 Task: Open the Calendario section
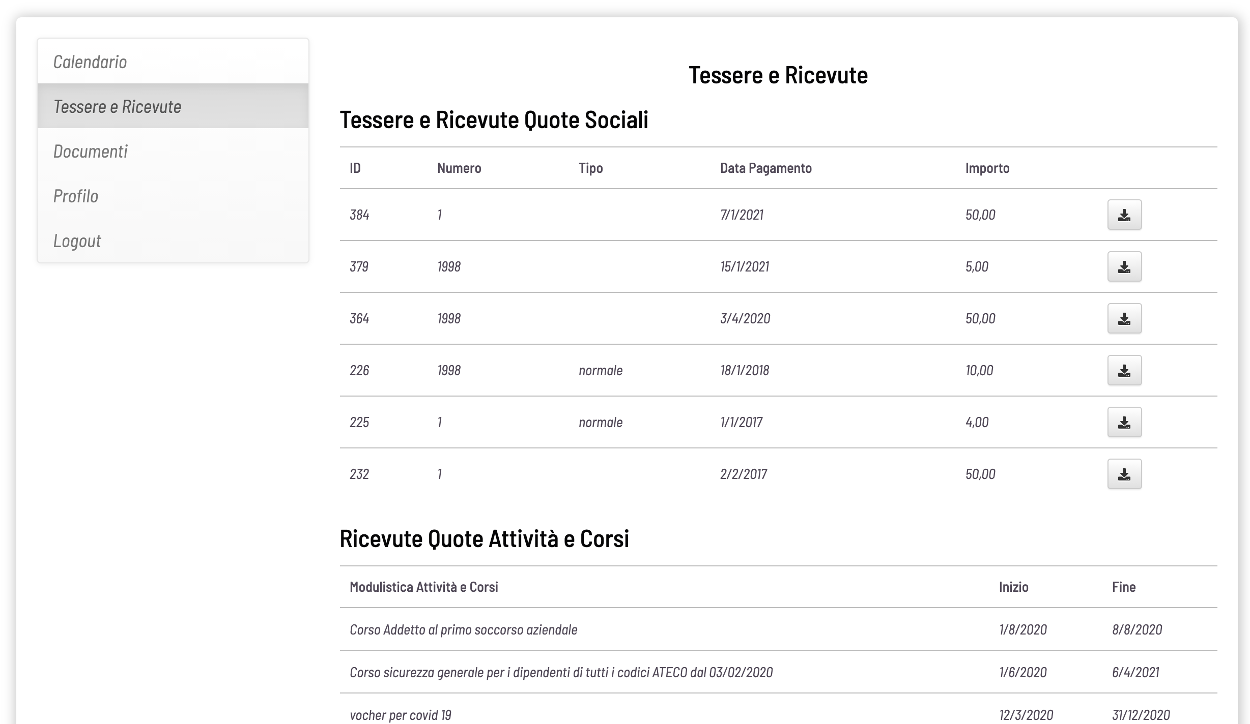90,62
